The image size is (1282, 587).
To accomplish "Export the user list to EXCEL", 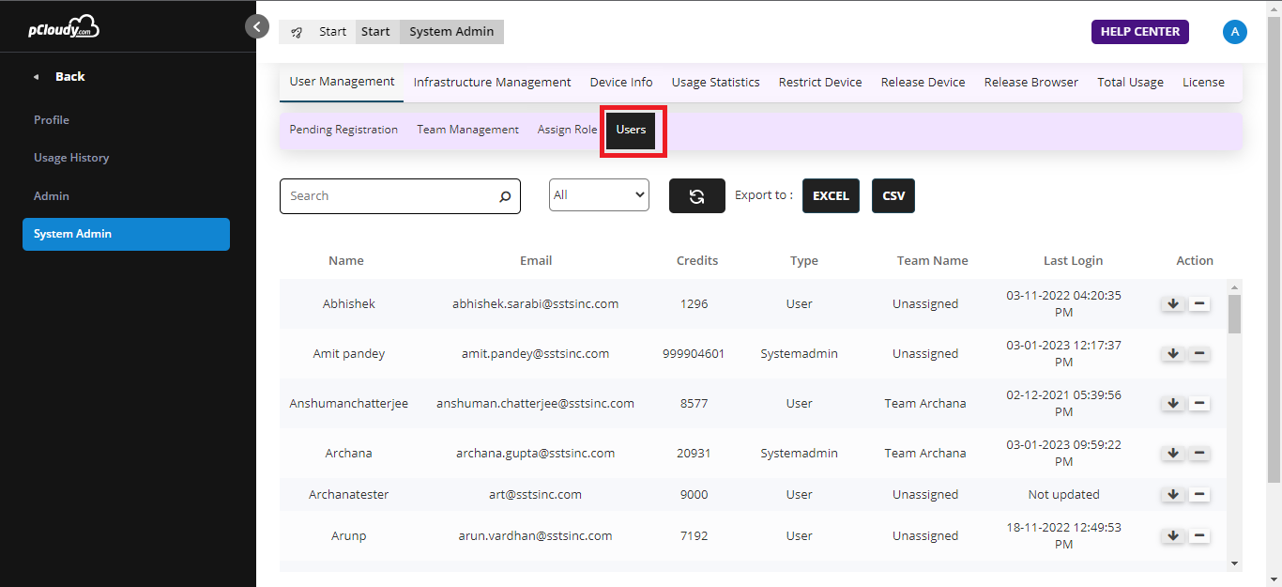I will [x=831, y=196].
